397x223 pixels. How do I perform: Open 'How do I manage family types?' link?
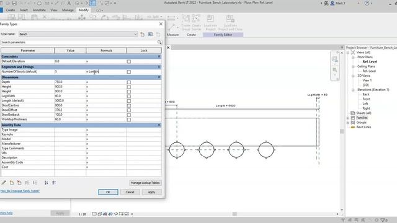(x=20, y=191)
